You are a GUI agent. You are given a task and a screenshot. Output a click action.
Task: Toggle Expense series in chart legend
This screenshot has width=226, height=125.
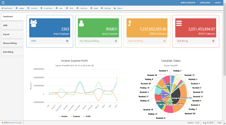point(75,117)
